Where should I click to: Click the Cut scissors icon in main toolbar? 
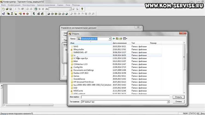click(x=15, y=9)
